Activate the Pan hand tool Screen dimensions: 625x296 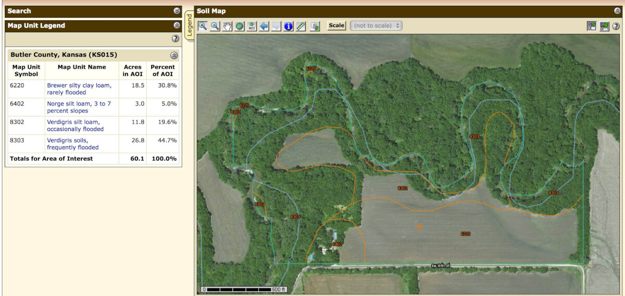[227, 26]
